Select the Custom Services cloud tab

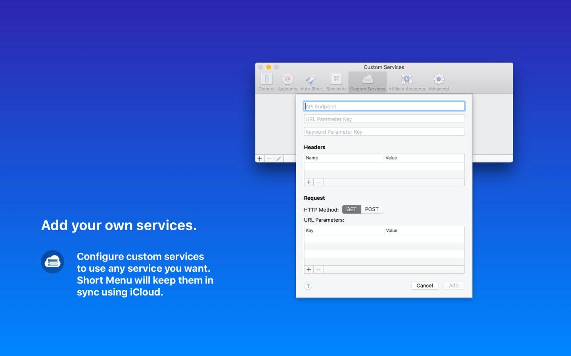coord(368,82)
